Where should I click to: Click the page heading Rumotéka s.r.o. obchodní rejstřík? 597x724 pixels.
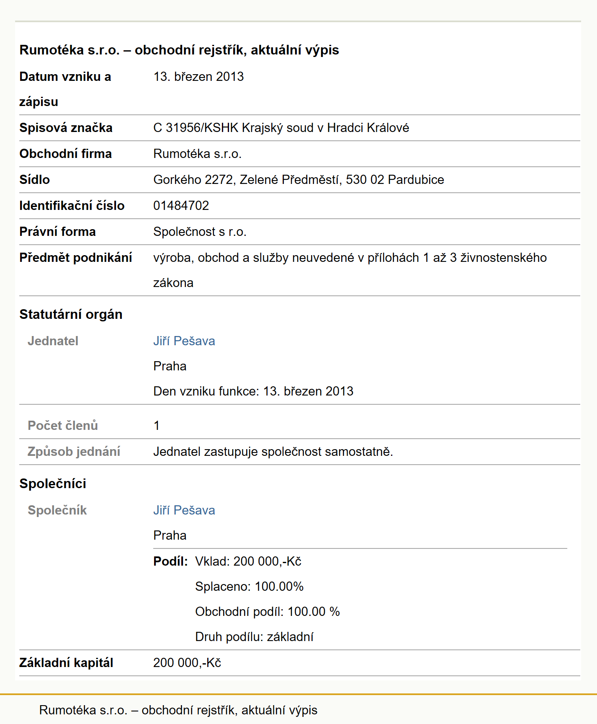179,50
